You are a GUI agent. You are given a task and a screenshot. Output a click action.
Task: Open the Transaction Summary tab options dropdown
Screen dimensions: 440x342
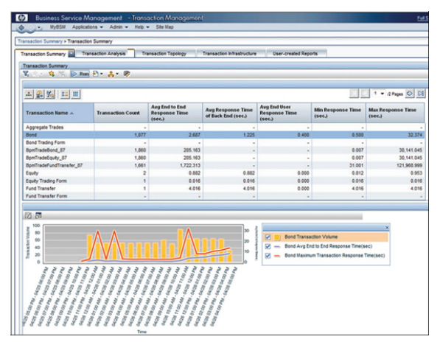[71, 54]
